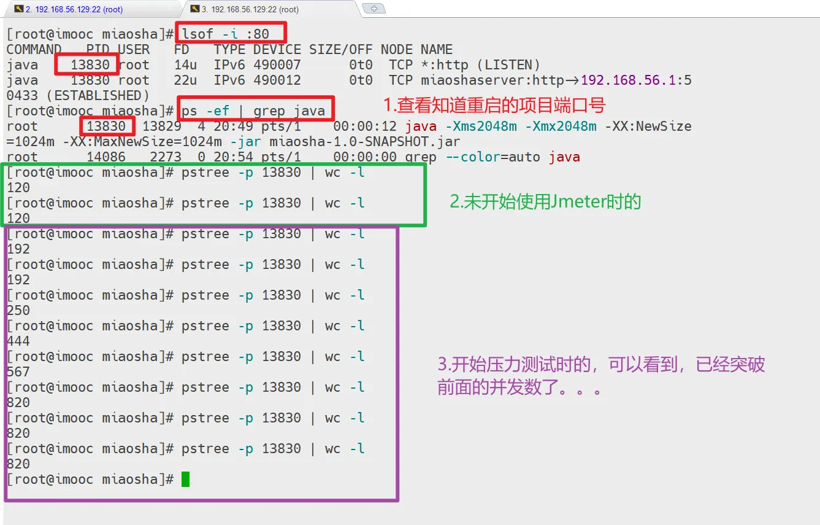Select the NODE column header

click(397, 50)
